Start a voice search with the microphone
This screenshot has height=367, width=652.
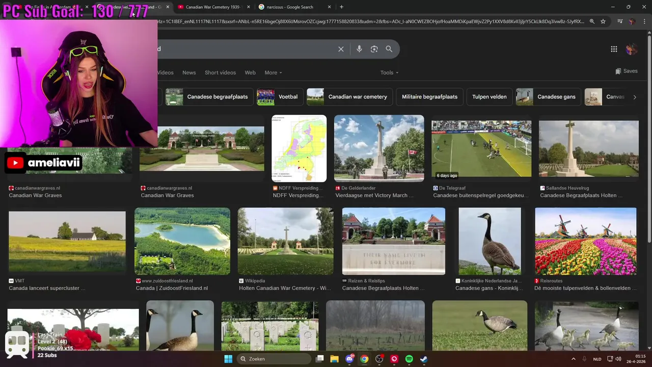click(x=359, y=49)
